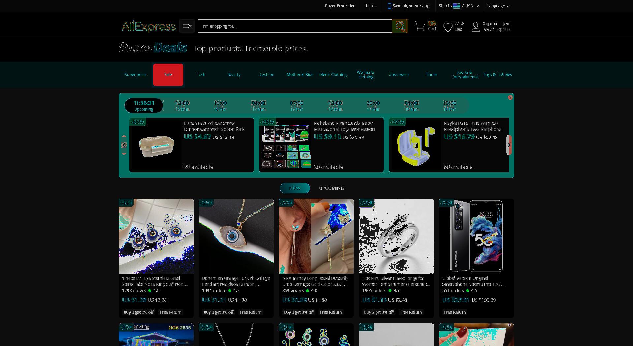Click the 551 orders rating row

460,291
